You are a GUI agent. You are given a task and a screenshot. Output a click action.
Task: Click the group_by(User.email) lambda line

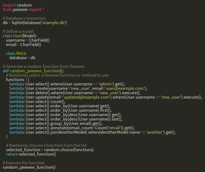56,124
